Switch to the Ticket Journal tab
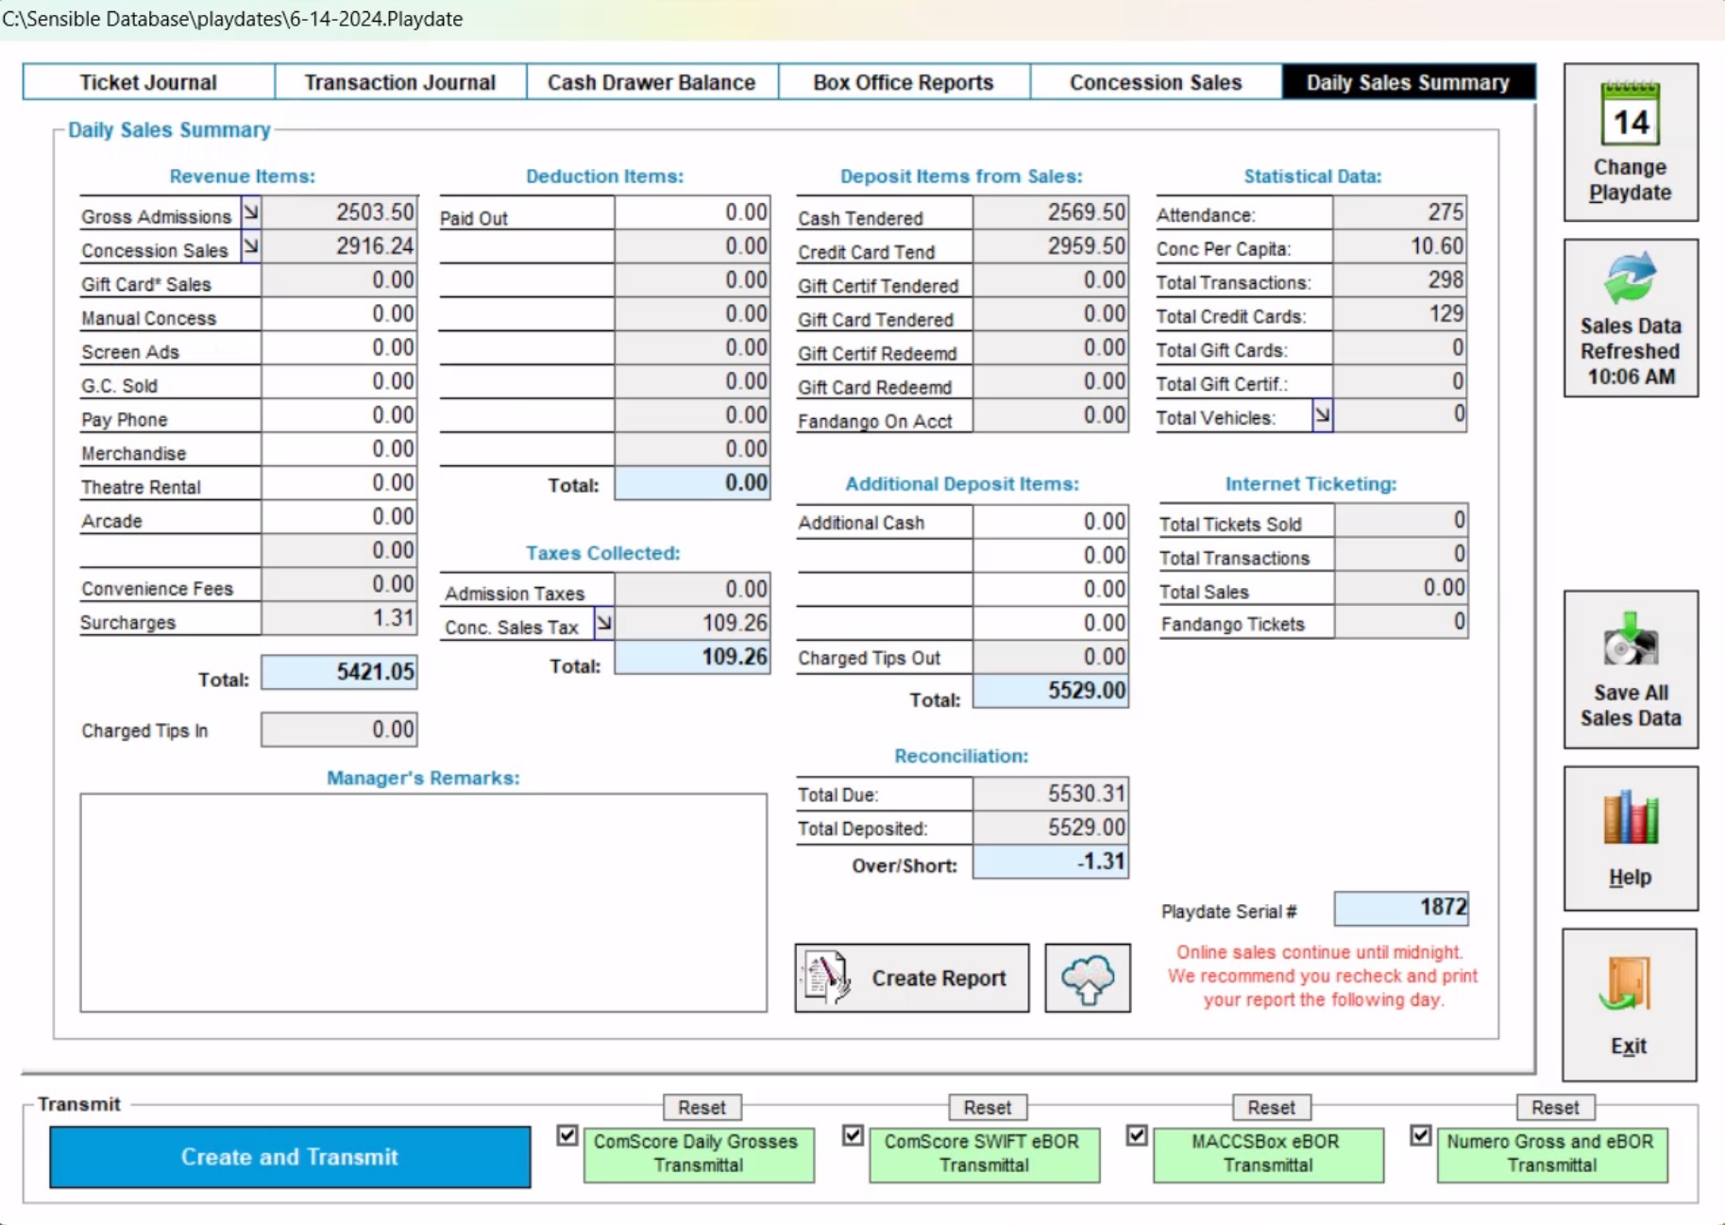 (x=148, y=82)
